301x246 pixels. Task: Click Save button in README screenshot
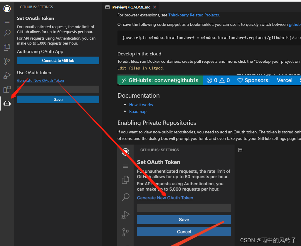[x=184, y=220]
